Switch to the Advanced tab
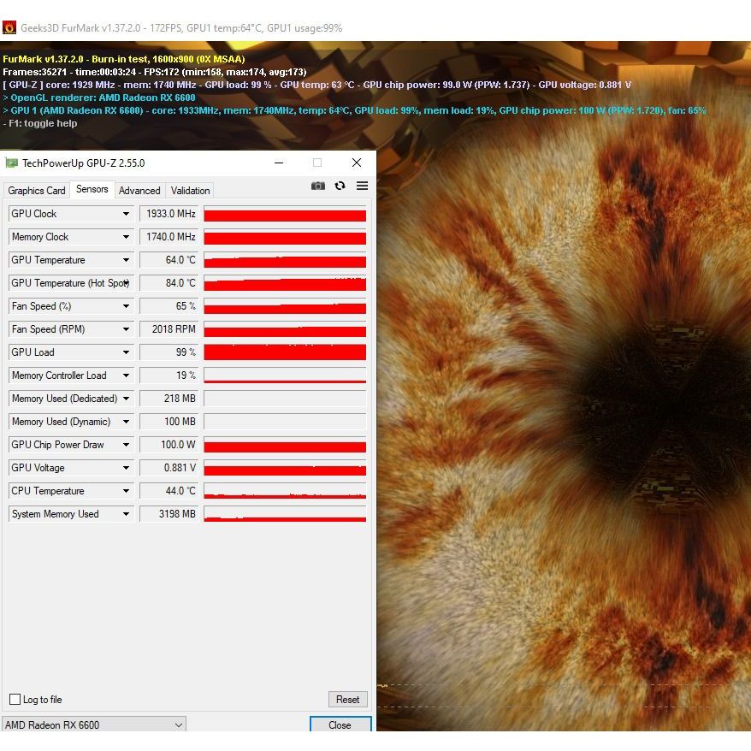751x751 pixels. pyautogui.click(x=139, y=191)
